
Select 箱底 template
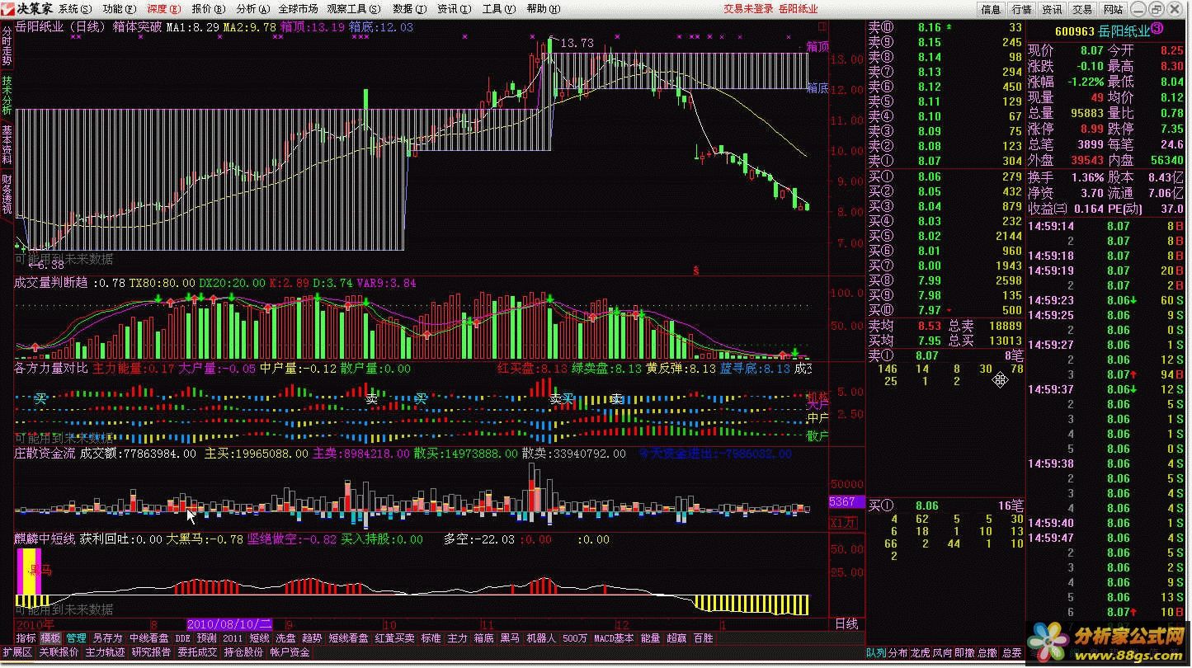[x=484, y=638]
